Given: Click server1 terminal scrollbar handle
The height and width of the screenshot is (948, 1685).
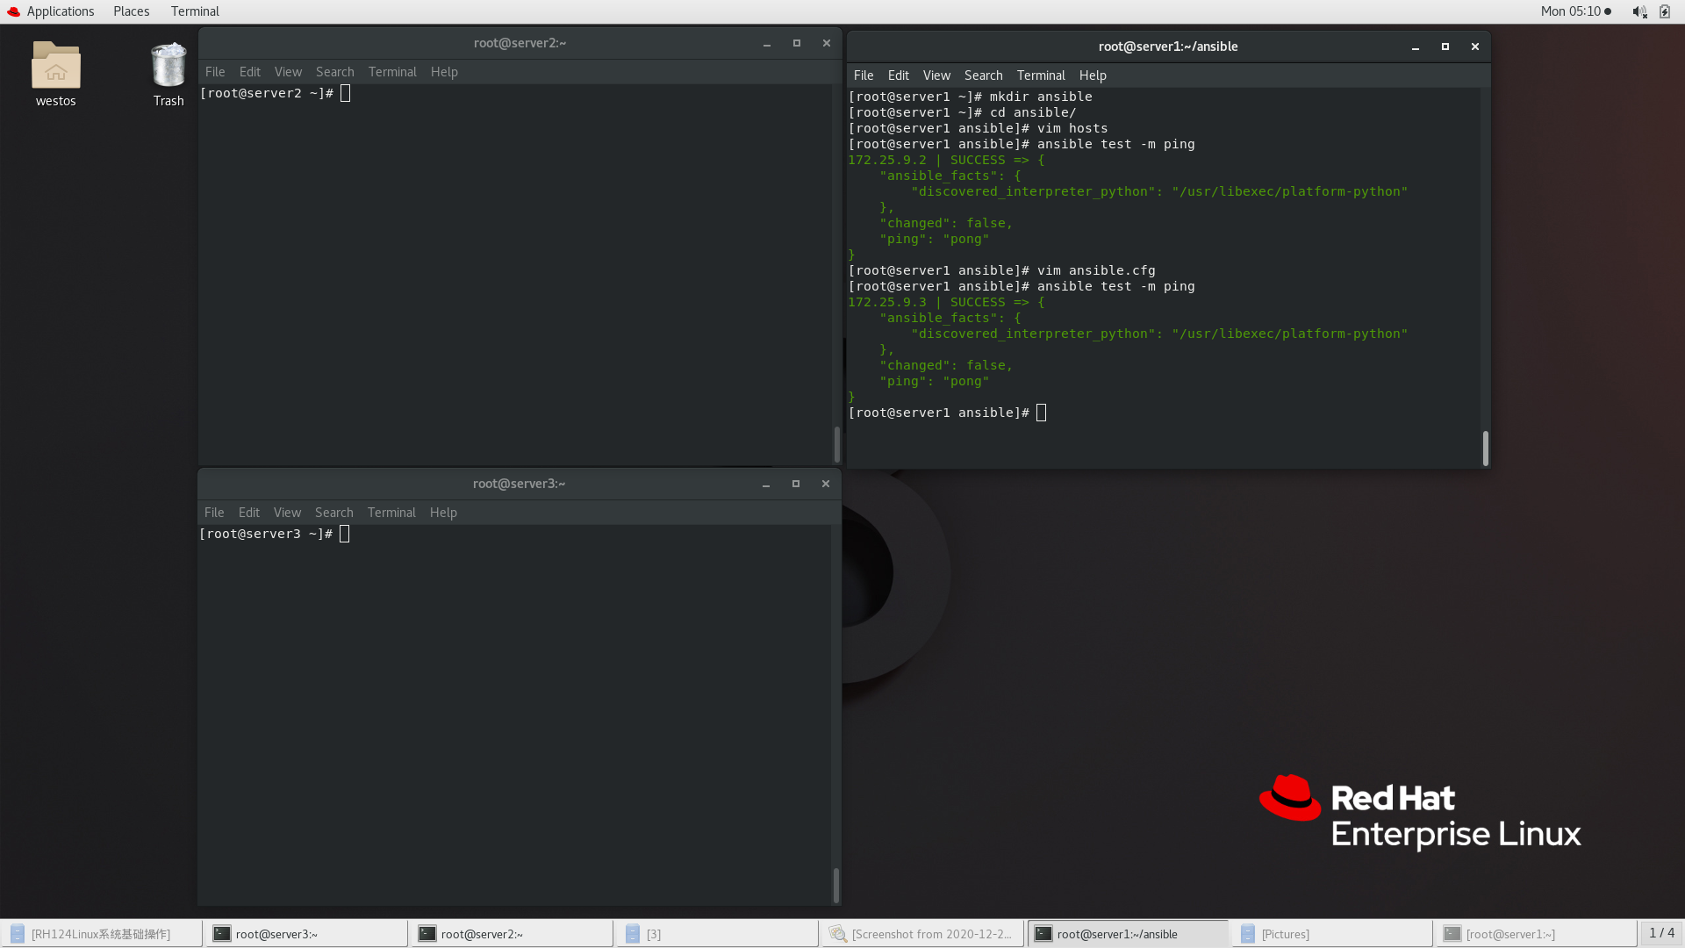Looking at the screenshot, I should point(1485,448).
